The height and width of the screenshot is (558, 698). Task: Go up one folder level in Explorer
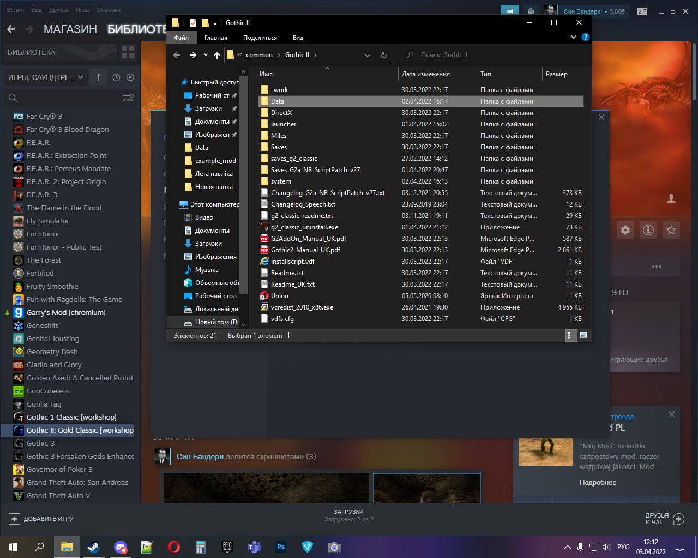click(x=217, y=55)
